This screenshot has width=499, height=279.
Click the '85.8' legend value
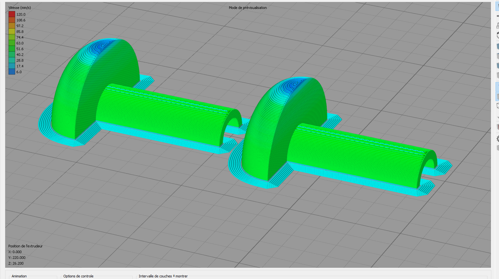(20, 32)
